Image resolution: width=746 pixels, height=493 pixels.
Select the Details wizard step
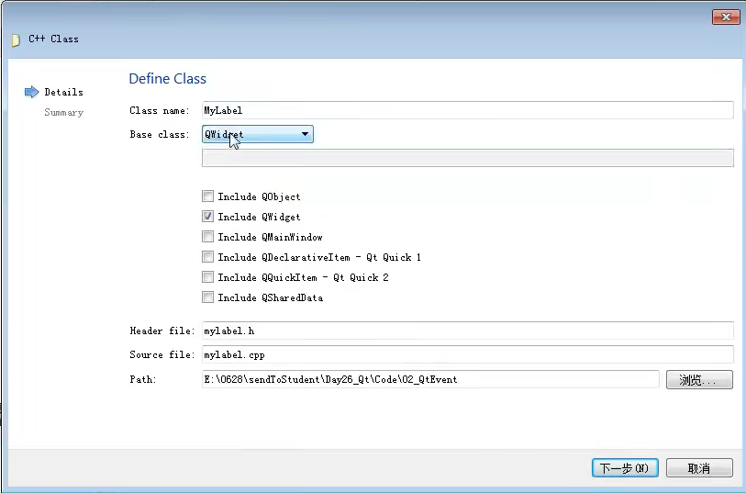pyautogui.click(x=63, y=92)
